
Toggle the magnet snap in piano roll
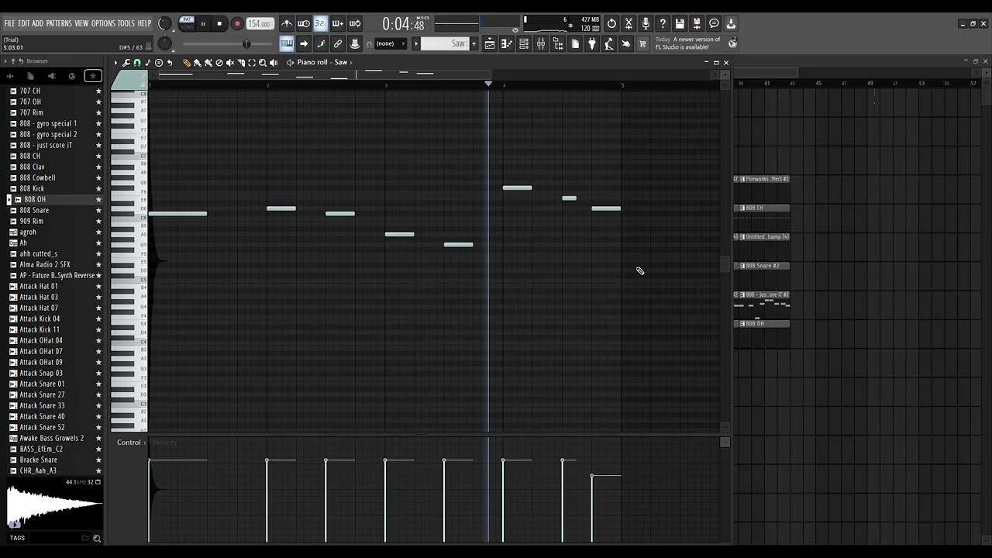(x=137, y=63)
